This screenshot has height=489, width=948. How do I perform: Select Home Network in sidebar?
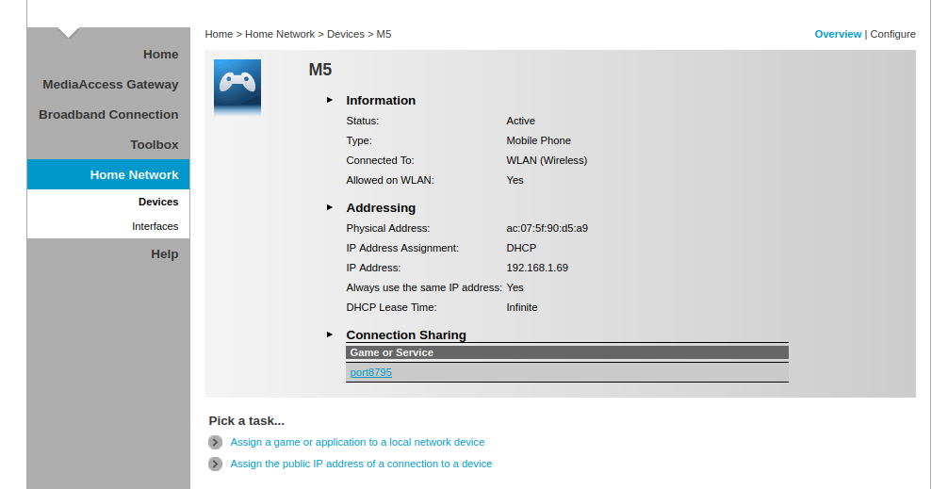pyautogui.click(x=134, y=175)
